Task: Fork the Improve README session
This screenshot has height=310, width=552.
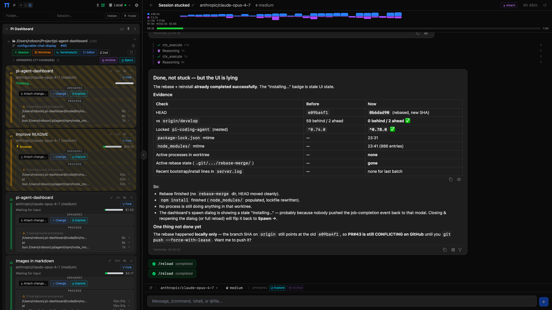Action: pyautogui.click(x=127, y=141)
